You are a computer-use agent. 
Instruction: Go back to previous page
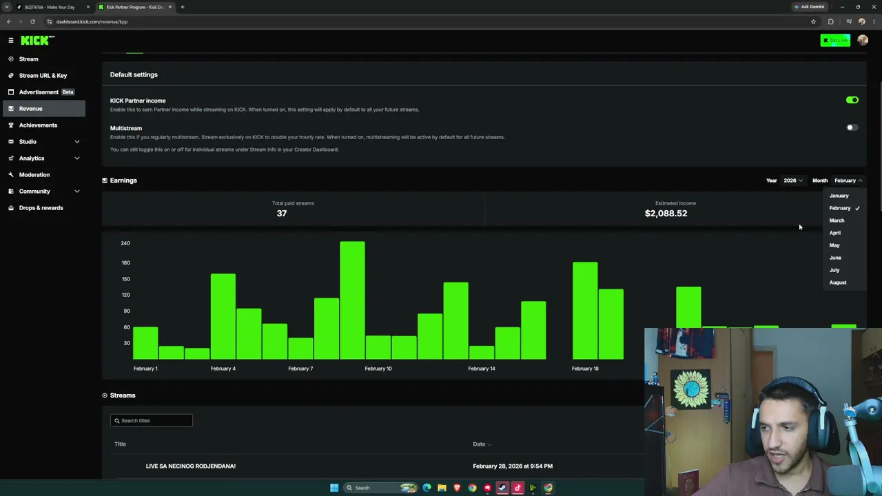click(x=9, y=21)
